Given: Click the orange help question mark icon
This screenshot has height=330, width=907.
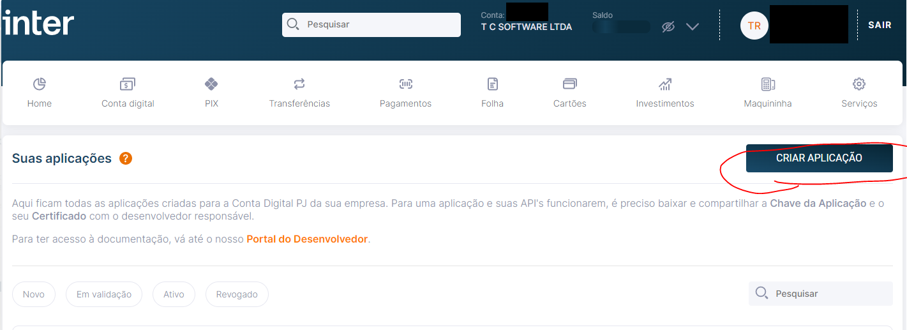Looking at the screenshot, I should click(x=126, y=158).
